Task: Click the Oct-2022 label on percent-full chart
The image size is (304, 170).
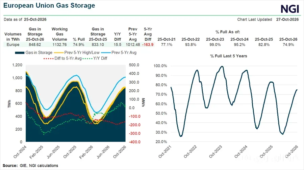Action: coord(190,152)
